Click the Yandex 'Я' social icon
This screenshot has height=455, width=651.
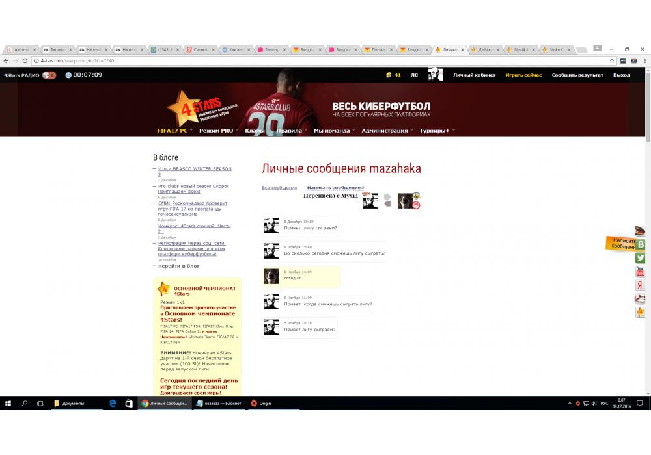click(641, 285)
